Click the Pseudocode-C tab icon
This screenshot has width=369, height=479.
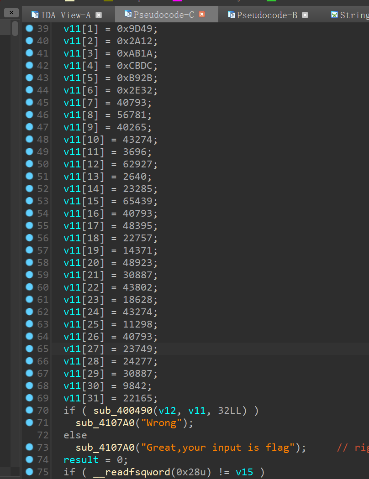coord(128,15)
